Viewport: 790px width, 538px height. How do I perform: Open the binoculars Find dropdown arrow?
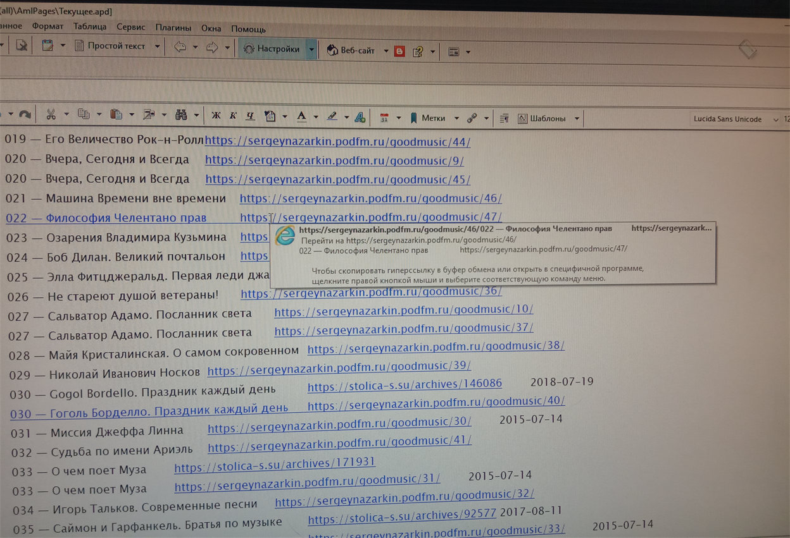tap(196, 115)
